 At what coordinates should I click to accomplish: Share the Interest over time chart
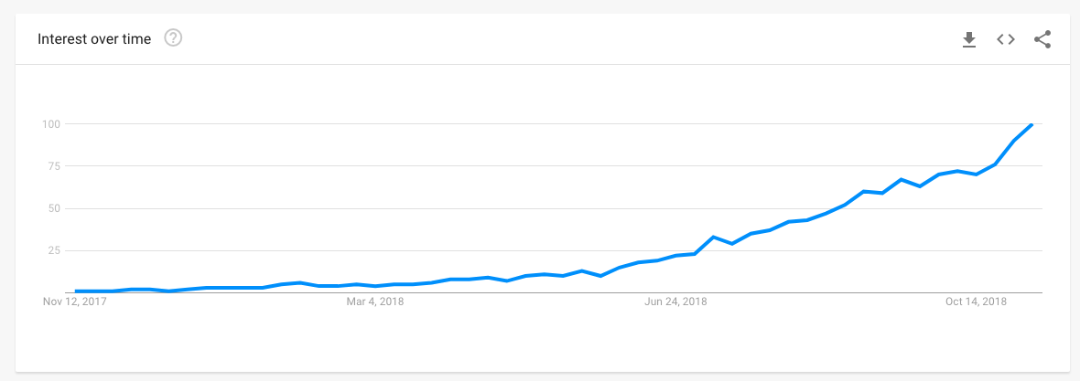(x=1042, y=39)
